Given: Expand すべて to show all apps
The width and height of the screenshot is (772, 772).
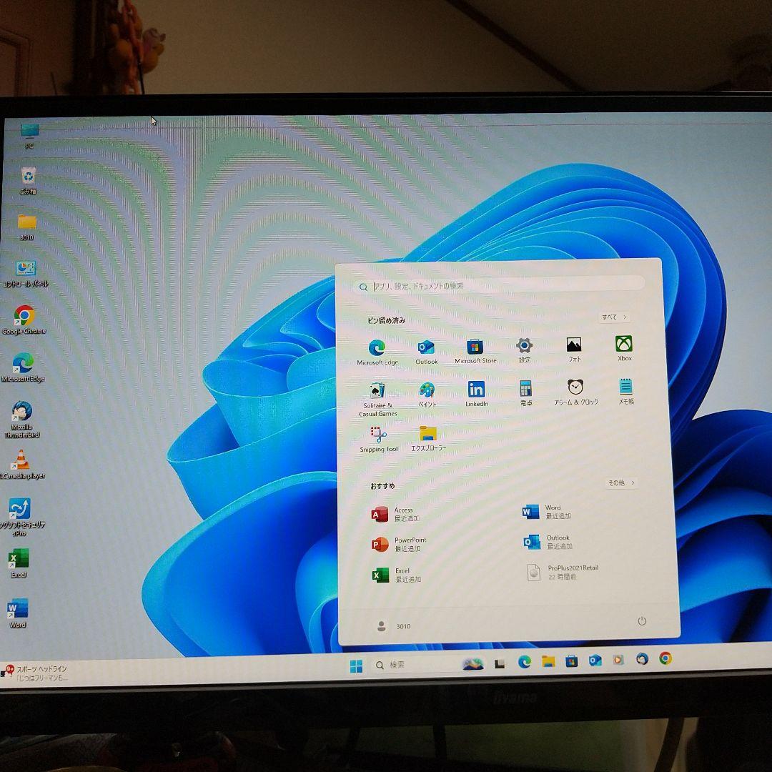Looking at the screenshot, I should pyautogui.click(x=613, y=317).
